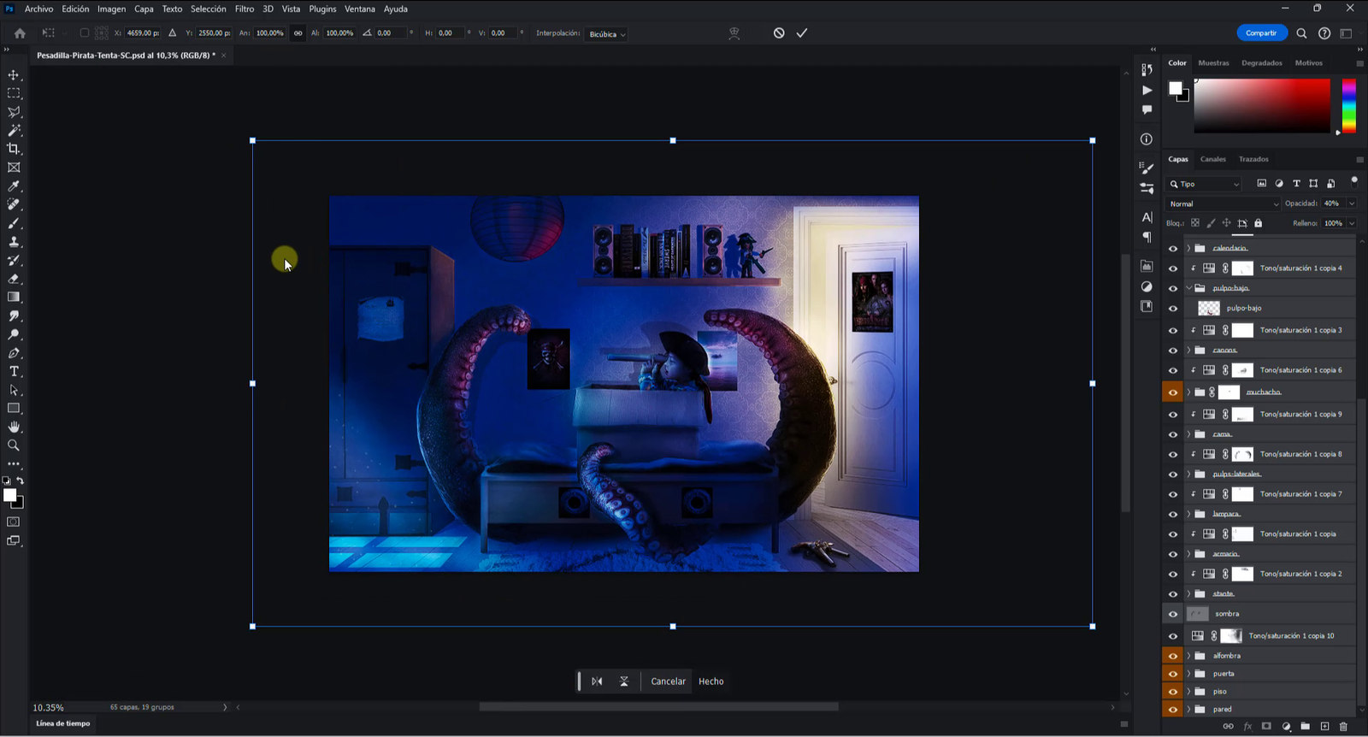
Task: Expand the canons group
Action: click(1188, 351)
